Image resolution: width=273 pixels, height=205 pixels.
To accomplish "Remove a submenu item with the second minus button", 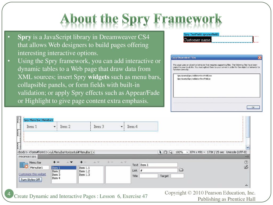I will [x=85, y=162].
